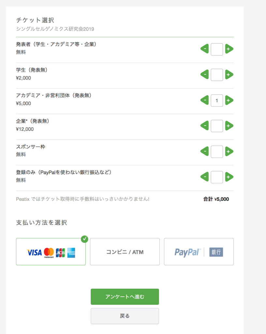The height and width of the screenshot is (334, 266).
Task: Click the アンケートへ進む green button
Action: 125,296
